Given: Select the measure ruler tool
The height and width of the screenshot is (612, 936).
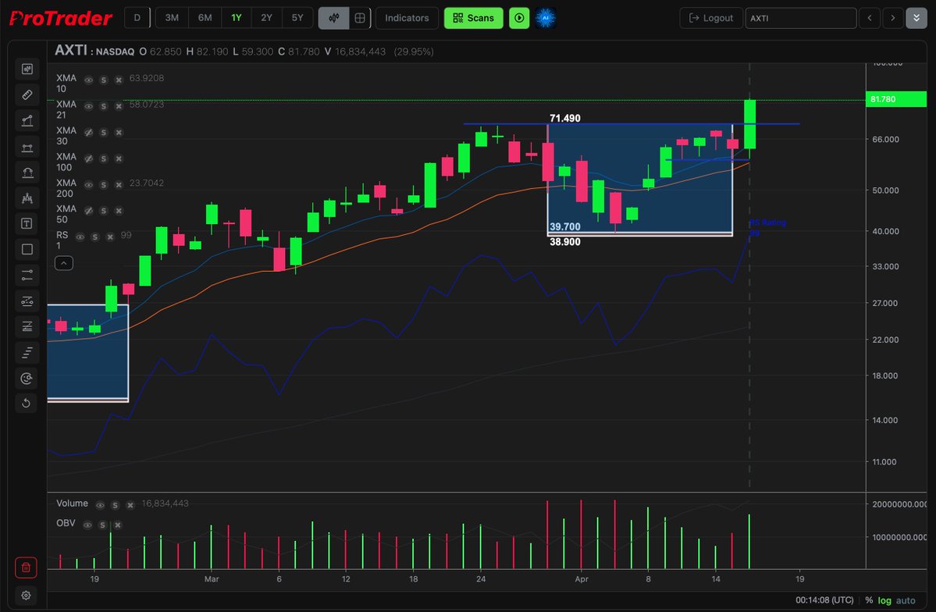Looking at the screenshot, I should (x=27, y=94).
